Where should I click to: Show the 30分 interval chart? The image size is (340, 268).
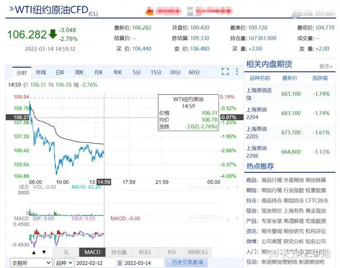(175, 73)
